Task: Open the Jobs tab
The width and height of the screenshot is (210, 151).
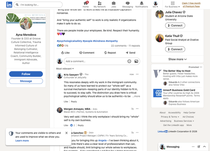Action: tap(113, 5)
